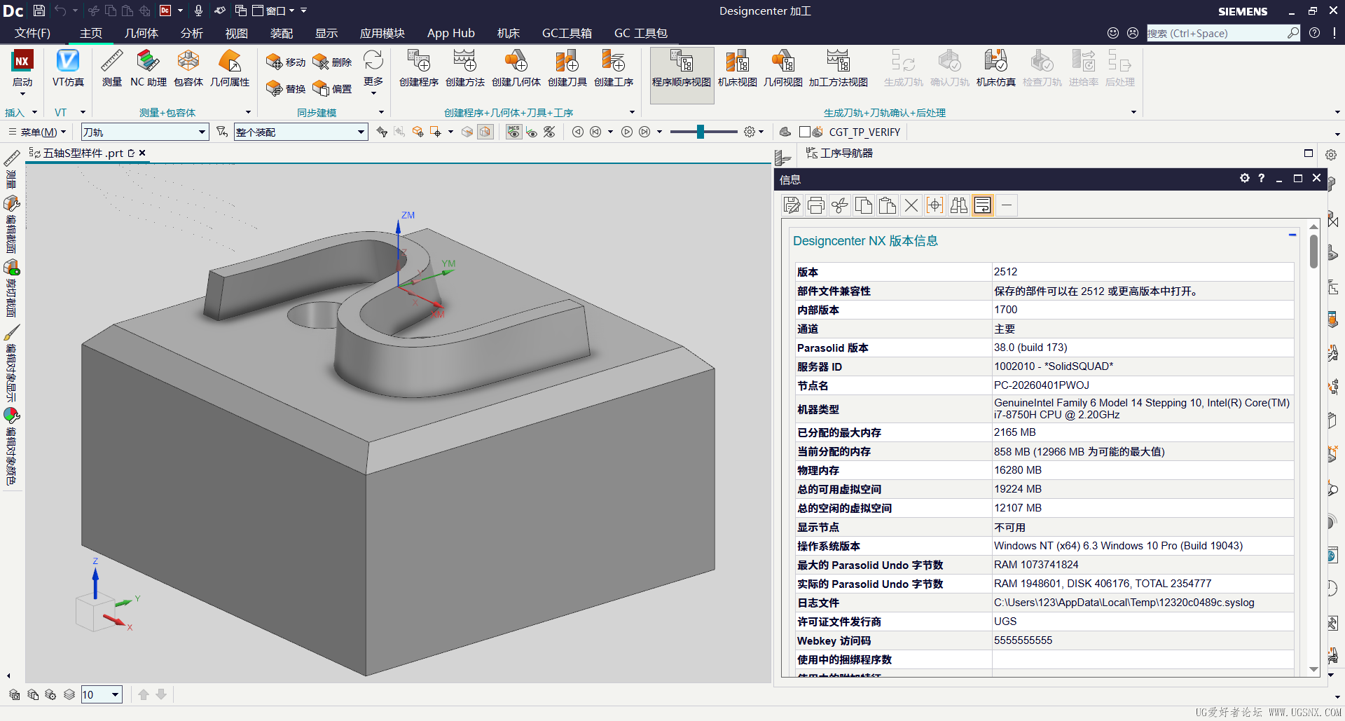Image resolution: width=1345 pixels, height=721 pixels.
Task: Click the 机床 ribbon tab
Action: point(509,33)
